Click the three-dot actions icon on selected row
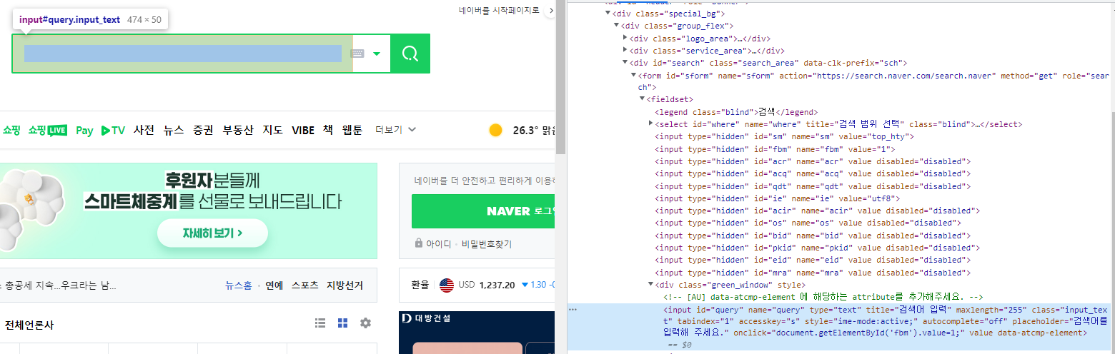This screenshot has height=354, width=1115. 573,310
